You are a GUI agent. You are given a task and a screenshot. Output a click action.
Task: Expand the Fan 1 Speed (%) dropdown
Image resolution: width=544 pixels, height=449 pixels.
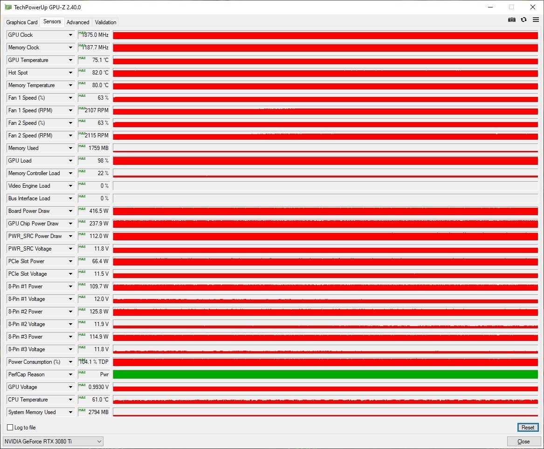71,98
